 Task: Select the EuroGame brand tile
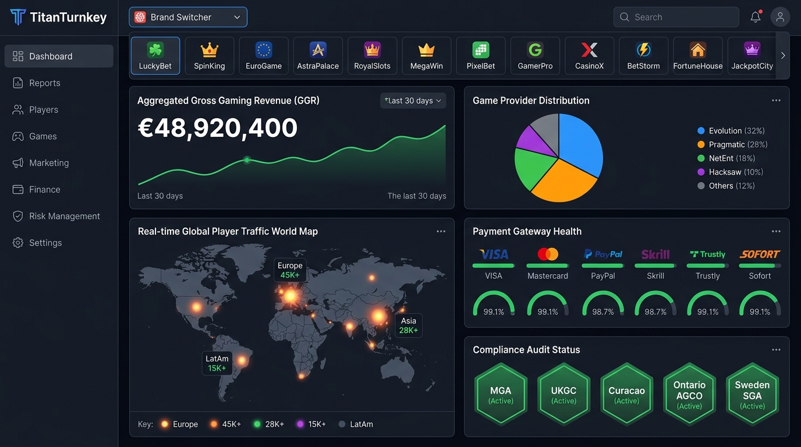coord(264,56)
